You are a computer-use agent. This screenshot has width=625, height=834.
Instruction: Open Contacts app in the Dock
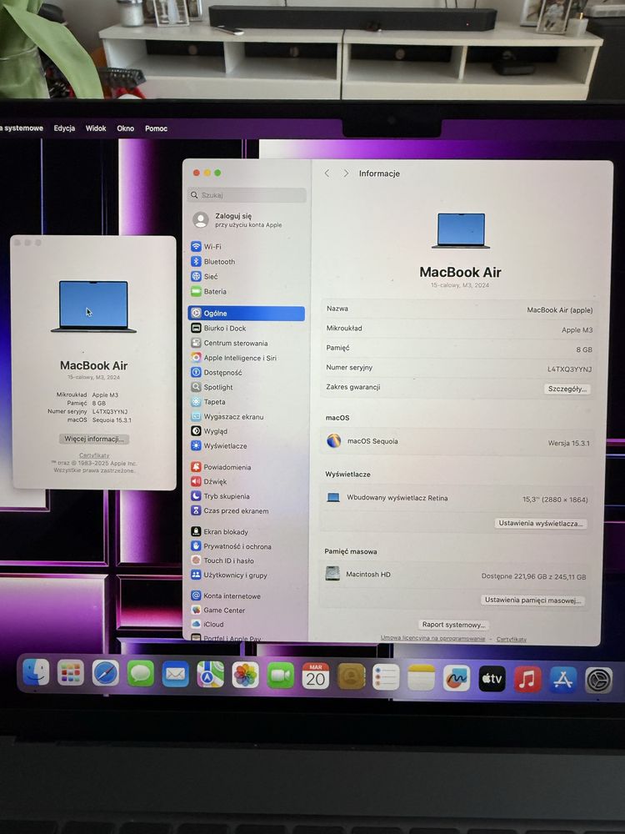click(x=352, y=676)
